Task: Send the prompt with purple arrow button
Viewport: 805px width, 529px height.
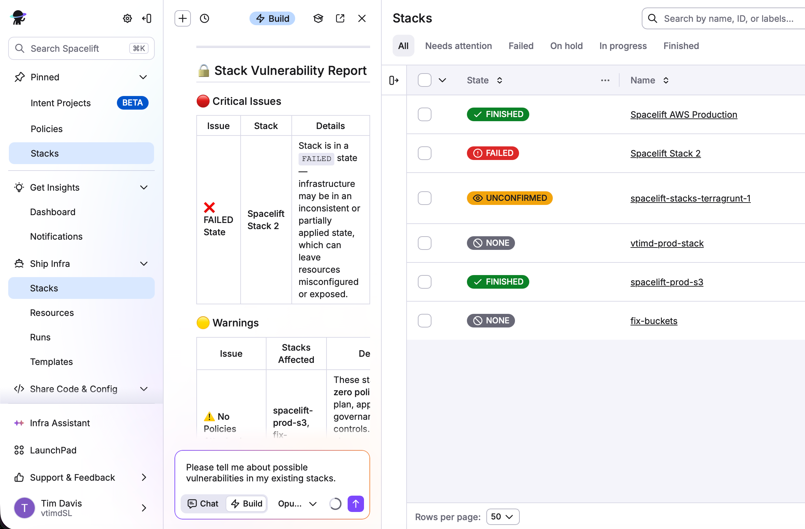Action: point(356,504)
